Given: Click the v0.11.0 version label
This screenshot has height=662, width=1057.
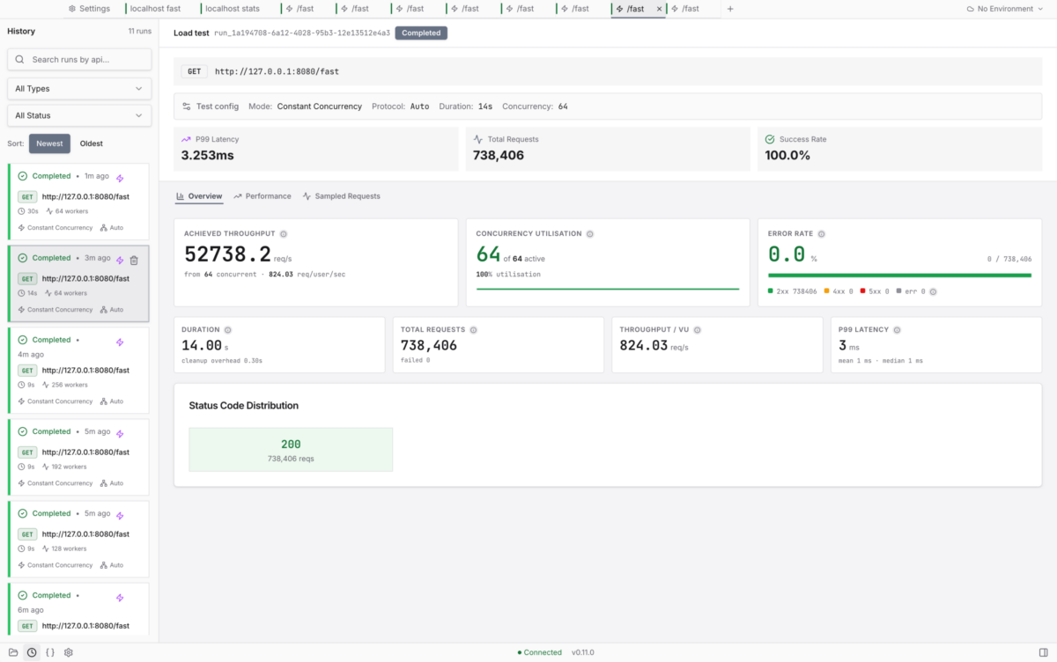Looking at the screenshot, I should (x=583, y=652).
